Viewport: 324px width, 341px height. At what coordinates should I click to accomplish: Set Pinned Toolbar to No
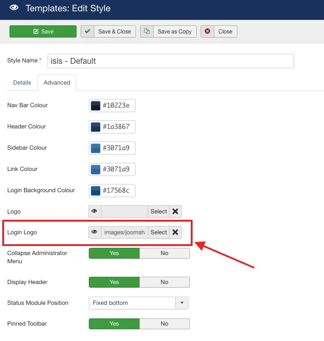point(164,324)
